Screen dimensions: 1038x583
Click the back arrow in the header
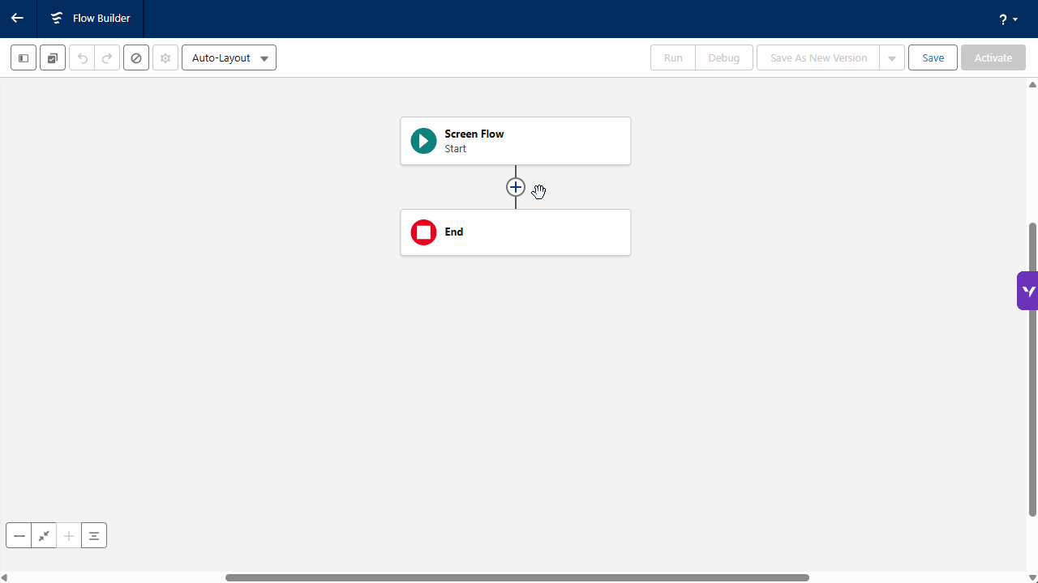17,18
